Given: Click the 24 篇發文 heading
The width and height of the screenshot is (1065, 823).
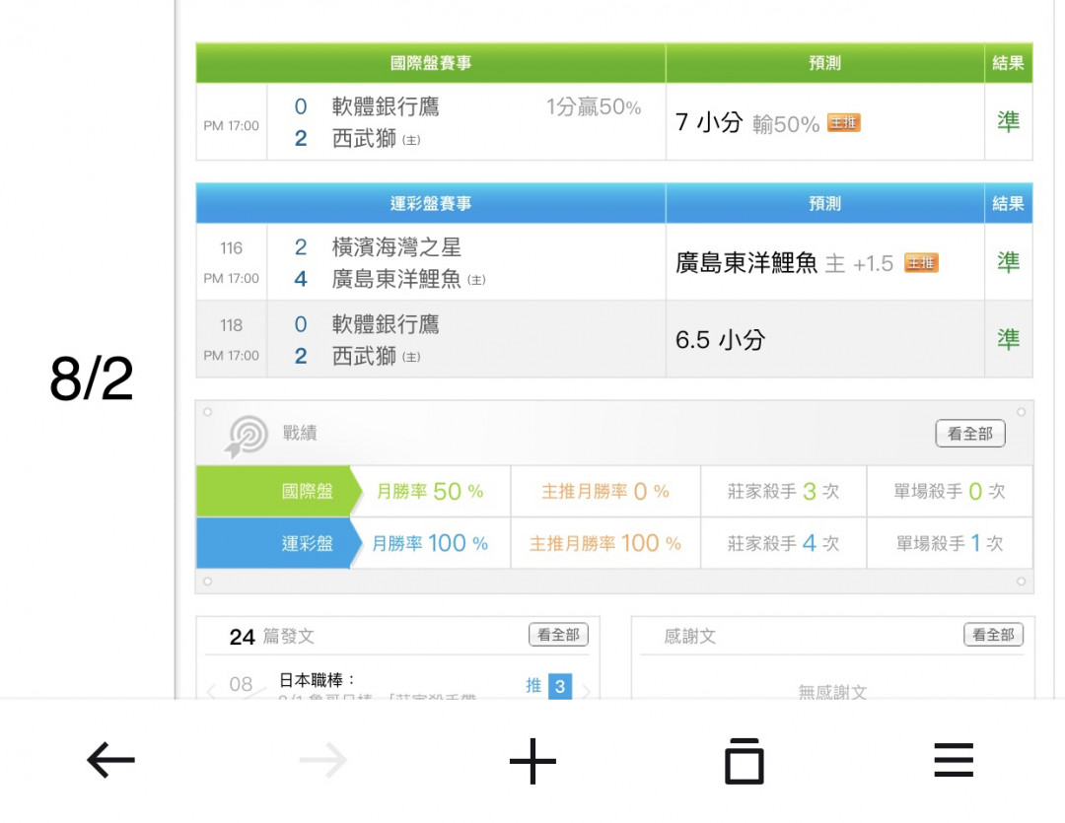Looking at the screenshot, I should (272, 637).
